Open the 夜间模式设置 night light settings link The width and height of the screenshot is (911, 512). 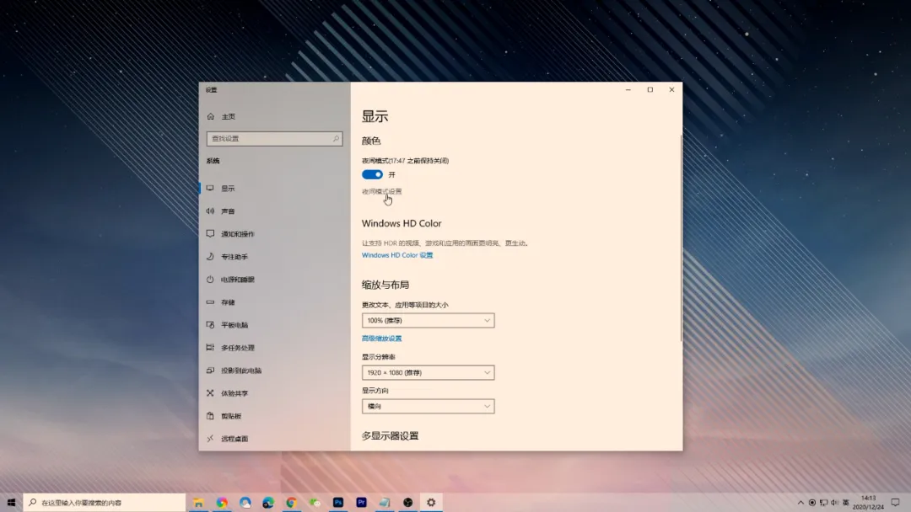[382, 191]
